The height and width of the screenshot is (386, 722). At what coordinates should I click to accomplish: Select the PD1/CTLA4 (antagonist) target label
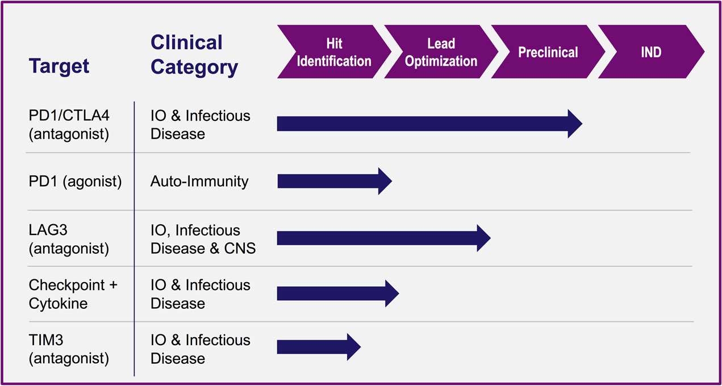point(69,124)
